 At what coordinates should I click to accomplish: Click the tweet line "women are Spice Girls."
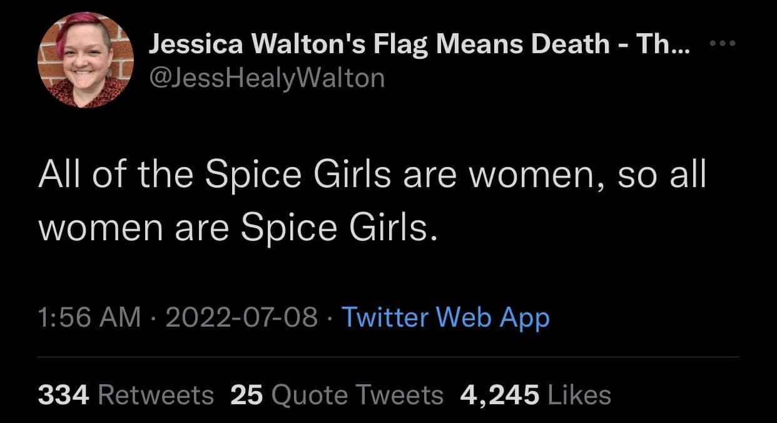tap(236, 230)
